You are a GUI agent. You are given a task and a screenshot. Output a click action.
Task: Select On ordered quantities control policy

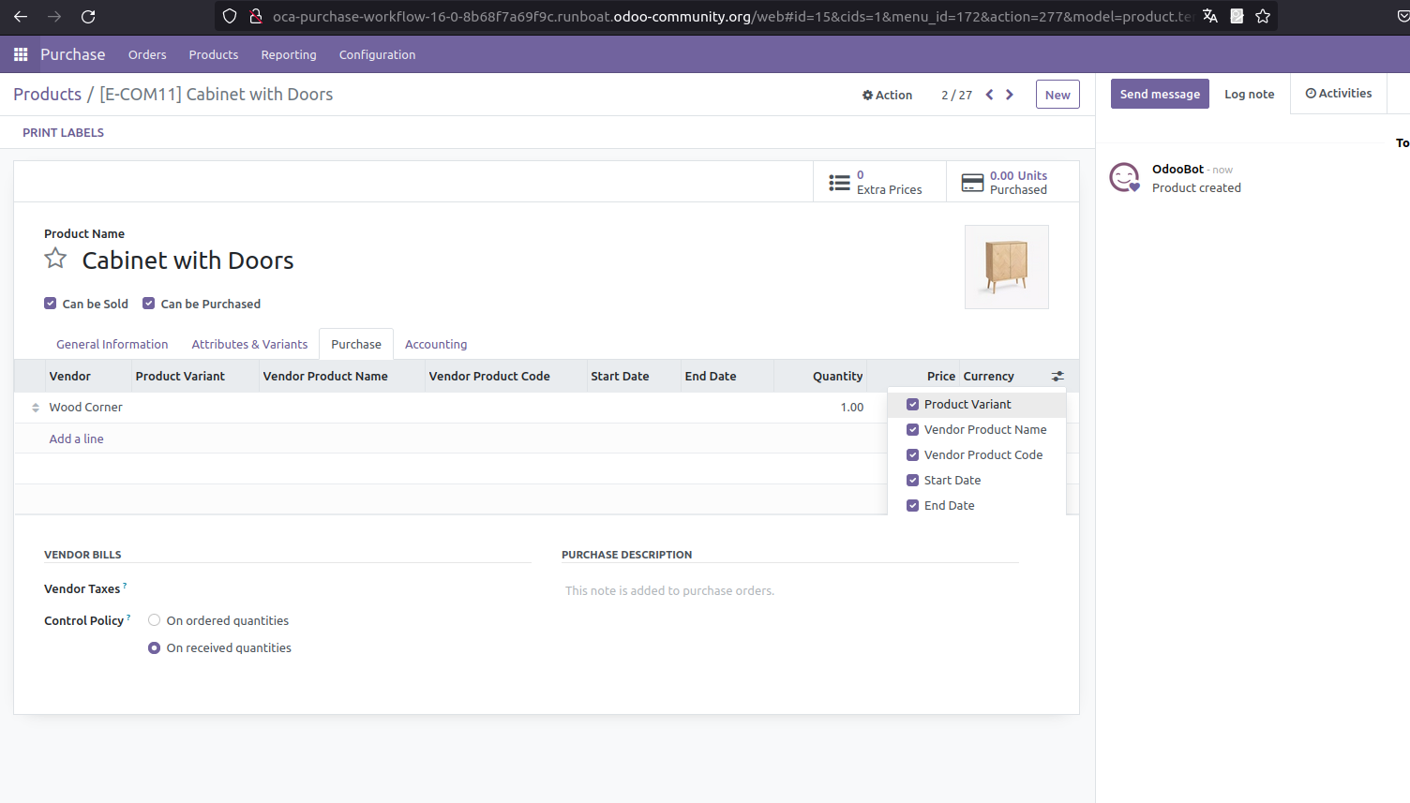(x=155, y=620)
